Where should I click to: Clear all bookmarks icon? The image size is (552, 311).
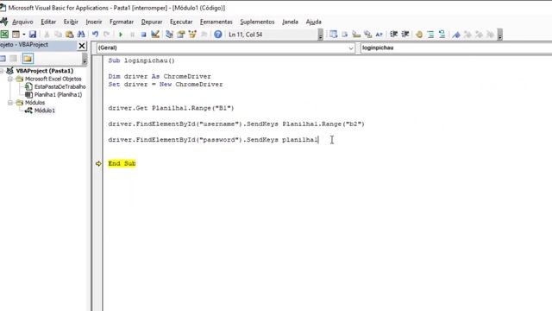point(491,35)
